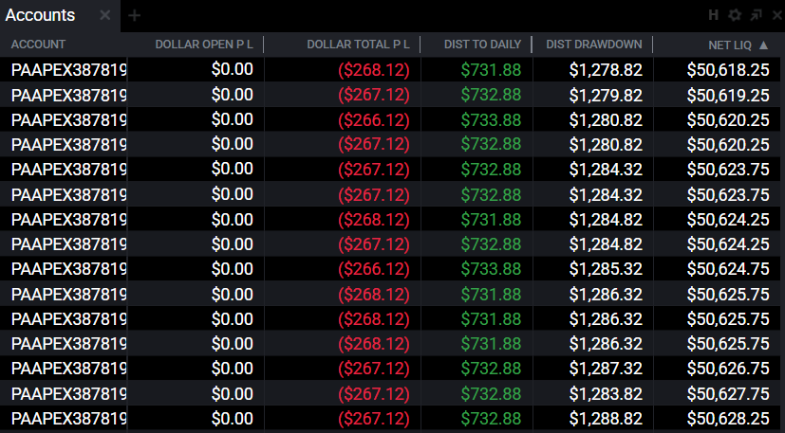Select the net liq cell $50,619.25
The image size is (785, 433).
coord(728,95)
